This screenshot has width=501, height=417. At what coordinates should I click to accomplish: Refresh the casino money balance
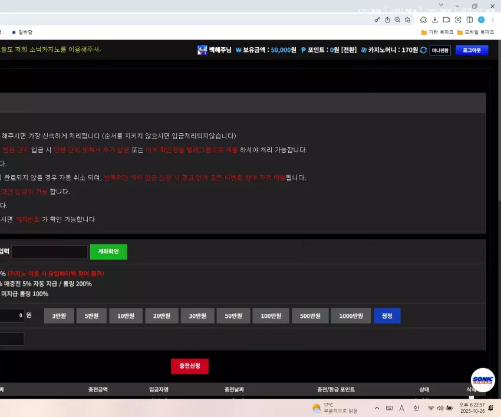pyautogui.click(x=423, y=50)
